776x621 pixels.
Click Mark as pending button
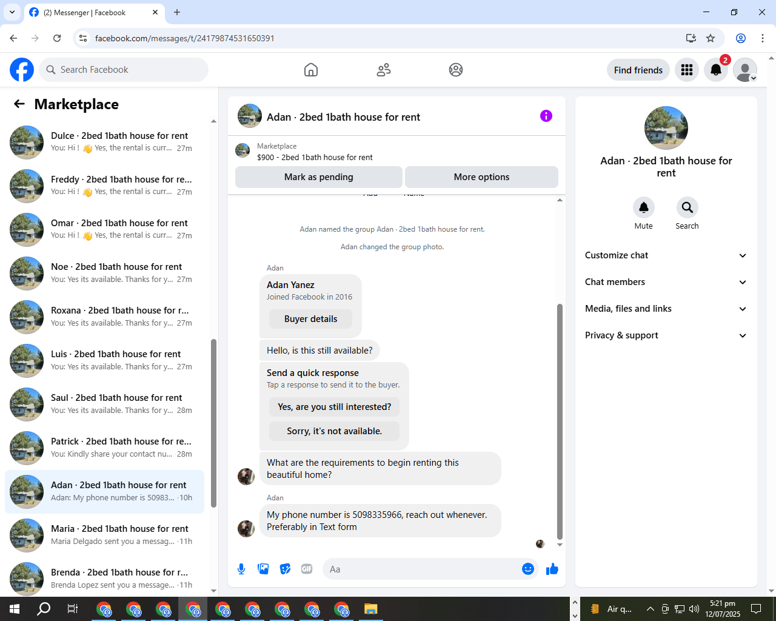pyautogui.click(x=319, y=177)
